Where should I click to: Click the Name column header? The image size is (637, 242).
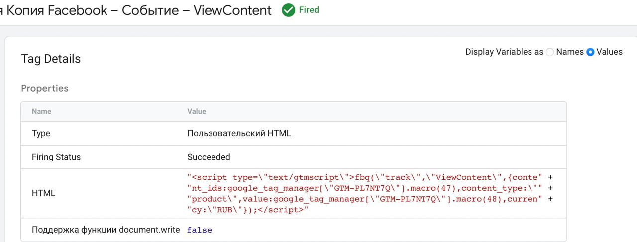(x=41, y=111)
